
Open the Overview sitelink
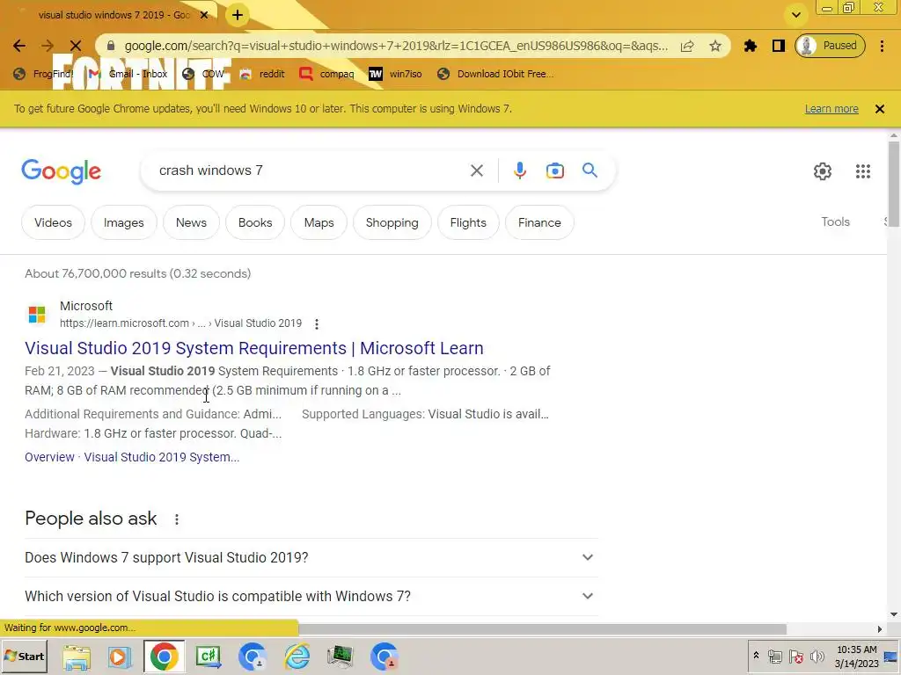tap(49, 457)
